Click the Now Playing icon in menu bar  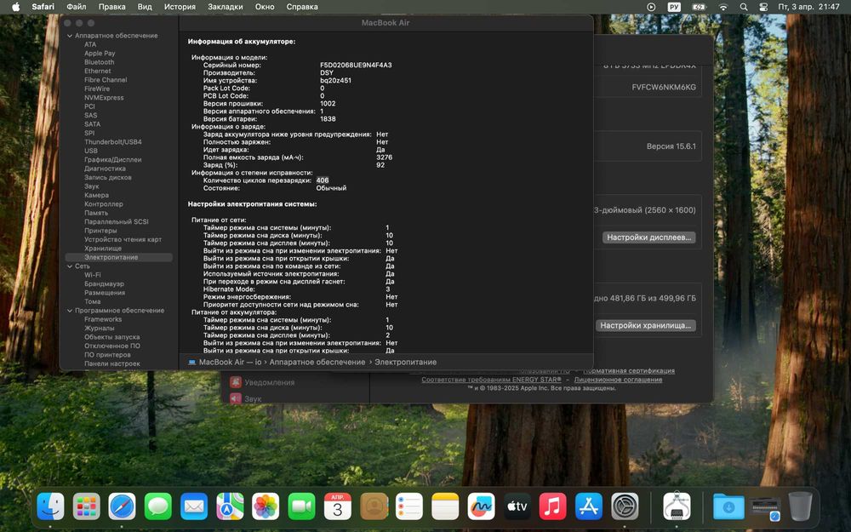click(651, 7)
